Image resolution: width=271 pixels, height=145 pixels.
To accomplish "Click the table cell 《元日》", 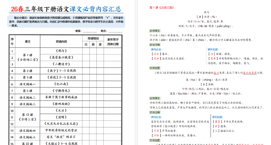I will click(x=61, y=110).
